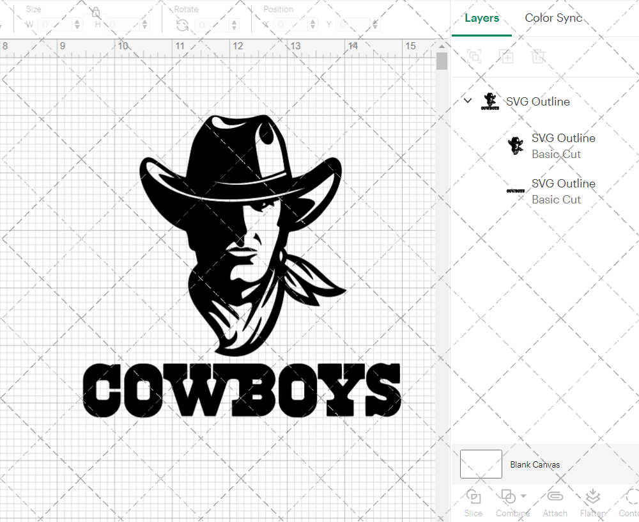This screenshot has height=522, width=639.
Task: Click the Contour tool
Action: pyautogui.click(x=629, y=503)
